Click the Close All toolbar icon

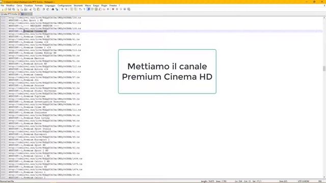21,9
